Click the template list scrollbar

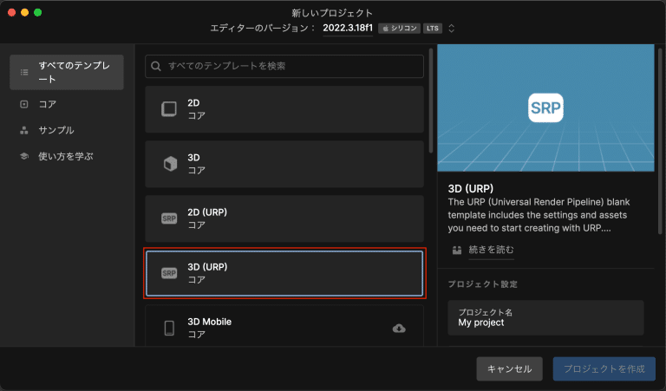coord(431,101)
